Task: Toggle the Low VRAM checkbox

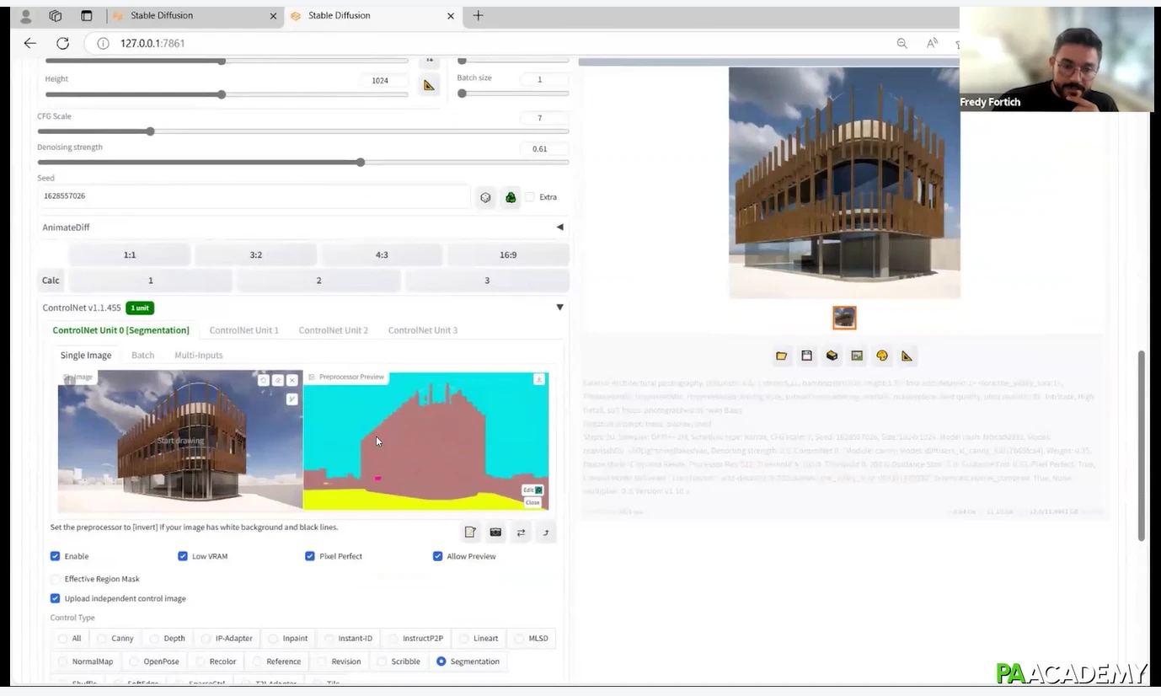Action: (182, 556)
